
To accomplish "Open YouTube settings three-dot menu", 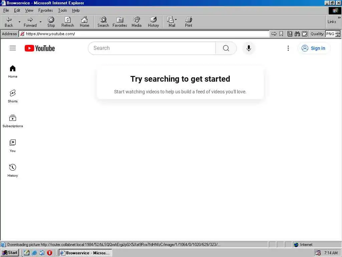I will [288, 48].
